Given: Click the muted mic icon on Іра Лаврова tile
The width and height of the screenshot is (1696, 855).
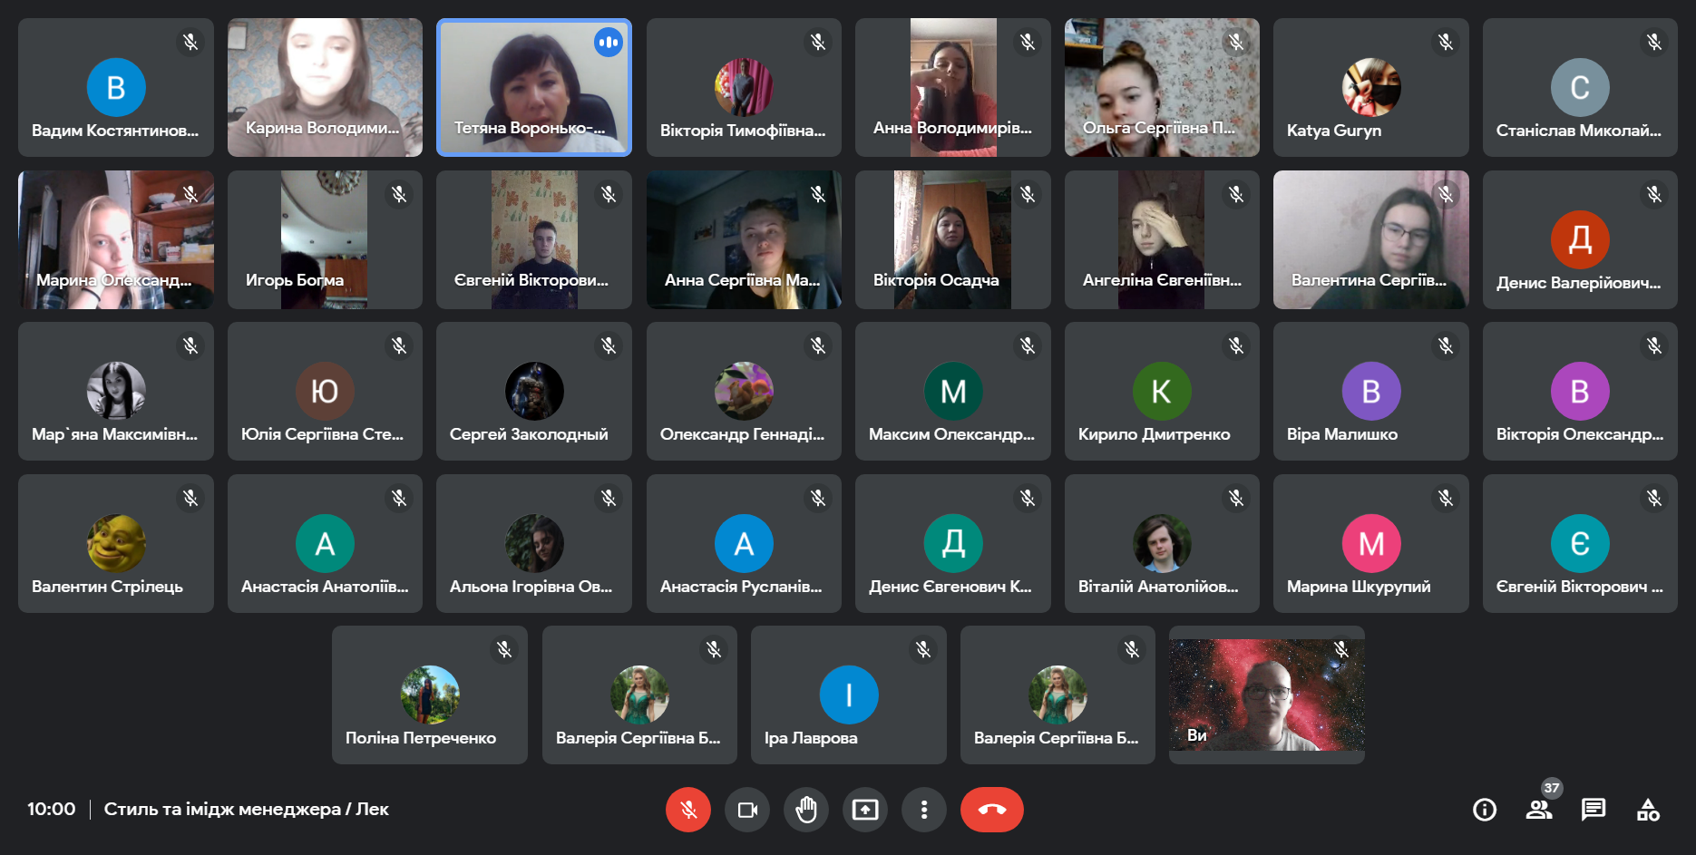Looking at the screenshot, I should (923, 649).
